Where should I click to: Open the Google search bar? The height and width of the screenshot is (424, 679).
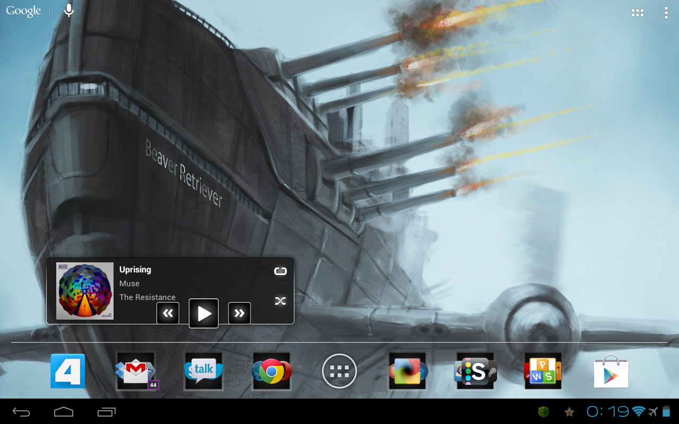(23, 11)
